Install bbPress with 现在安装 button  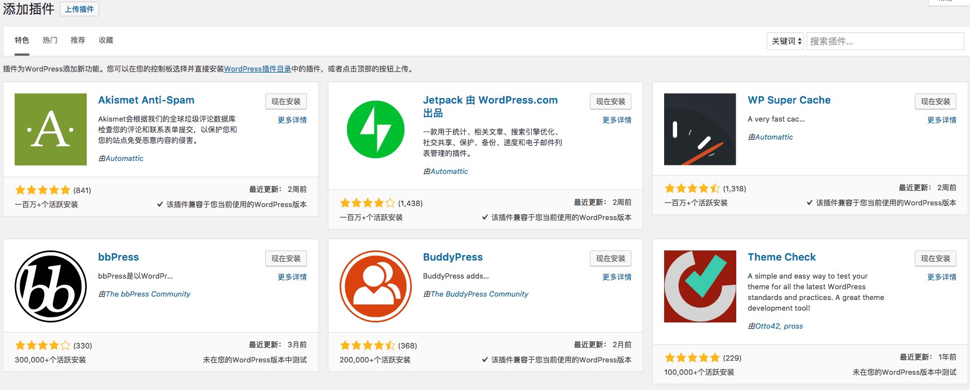pos(286,258)
